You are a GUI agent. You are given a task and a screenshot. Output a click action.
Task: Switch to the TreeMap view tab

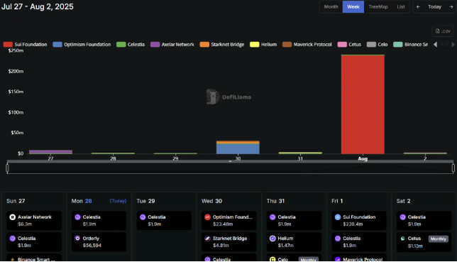pyautogui.click(x=378, y=6)
